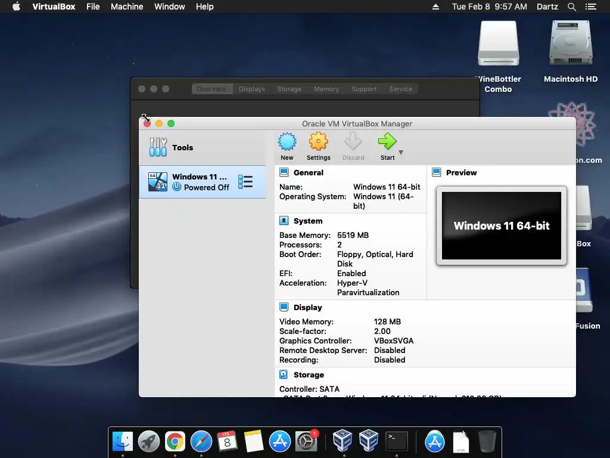Click the Video Memory value 128 MB

point(387,321)
